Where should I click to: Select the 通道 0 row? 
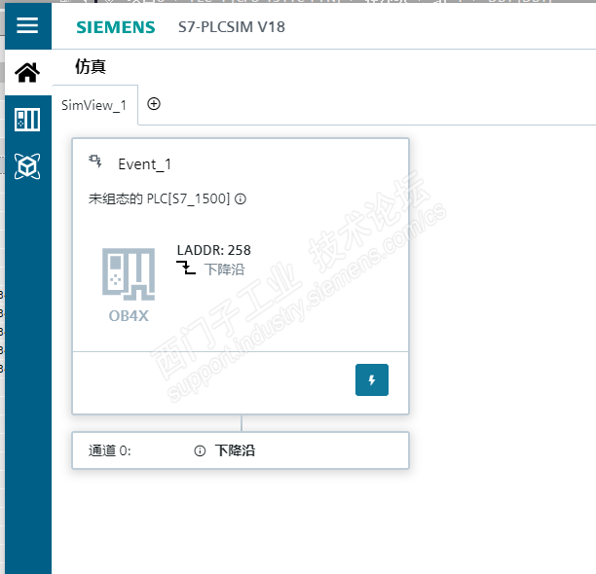coord(241,450)
